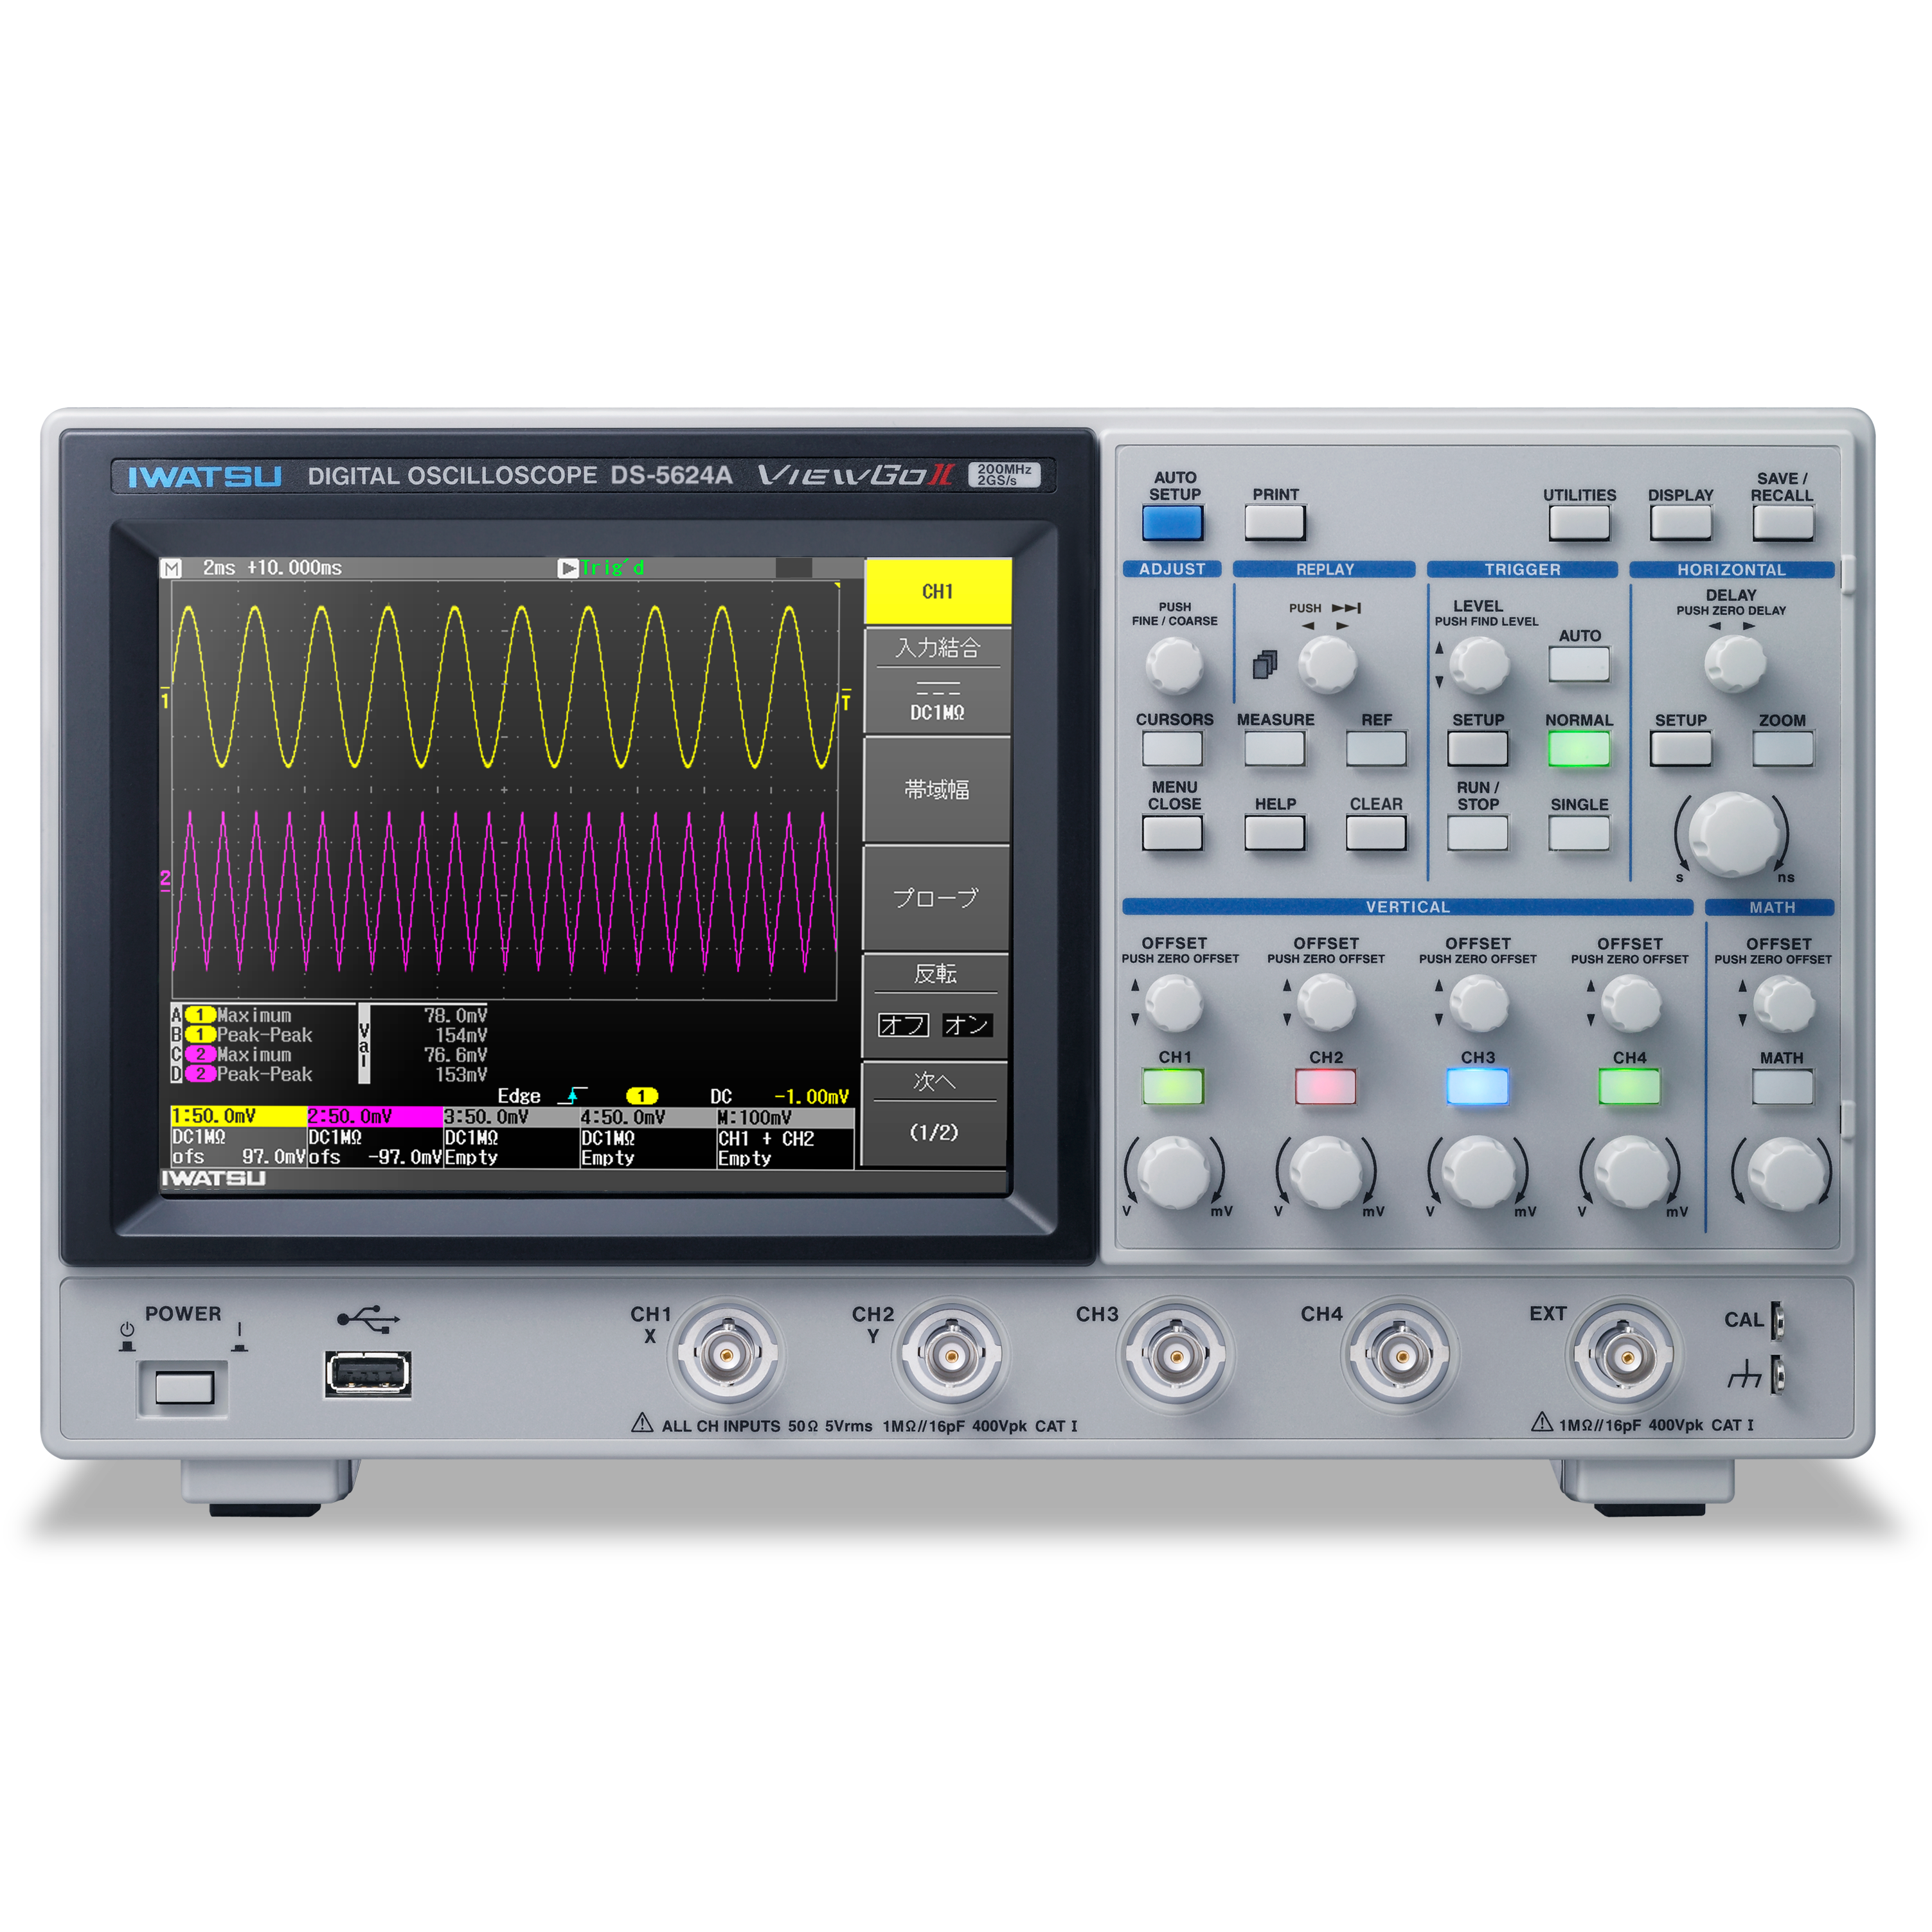
Task: Click the CH3 volts/div scale knob
Action: (x=1478, y=1172)
